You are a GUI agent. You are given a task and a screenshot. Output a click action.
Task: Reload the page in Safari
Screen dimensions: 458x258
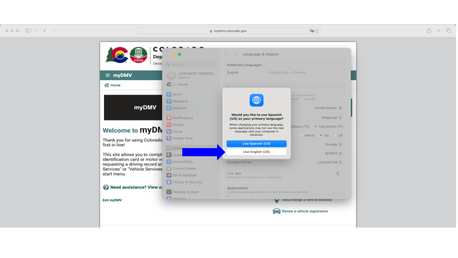(317, 31)
